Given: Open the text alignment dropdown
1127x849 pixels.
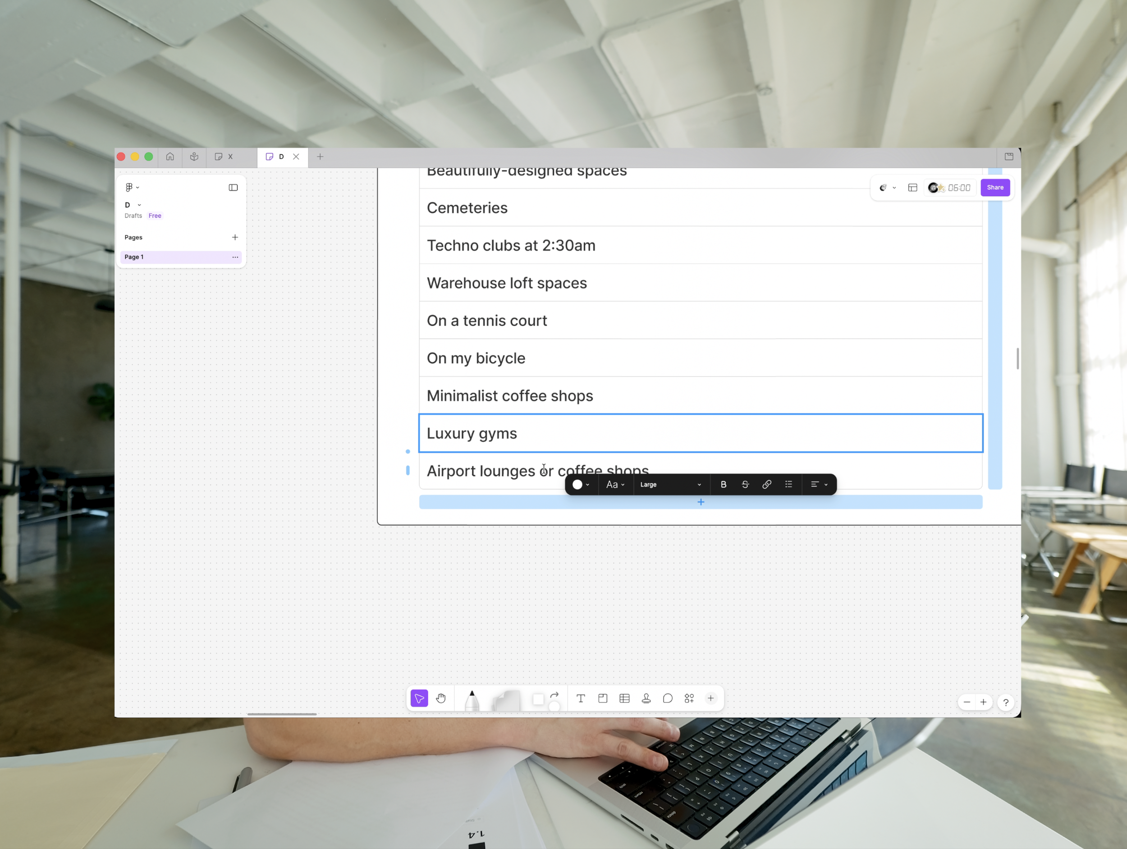Looking at the screenshot, I should click(x=819, y=485).
